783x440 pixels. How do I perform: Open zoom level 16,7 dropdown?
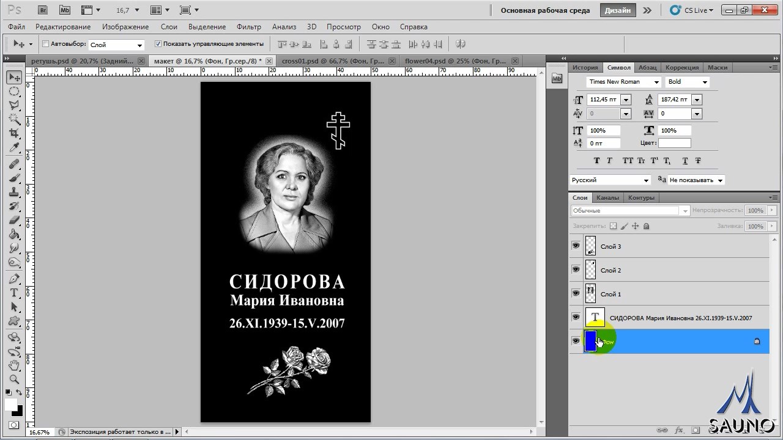tap(136, 10)
